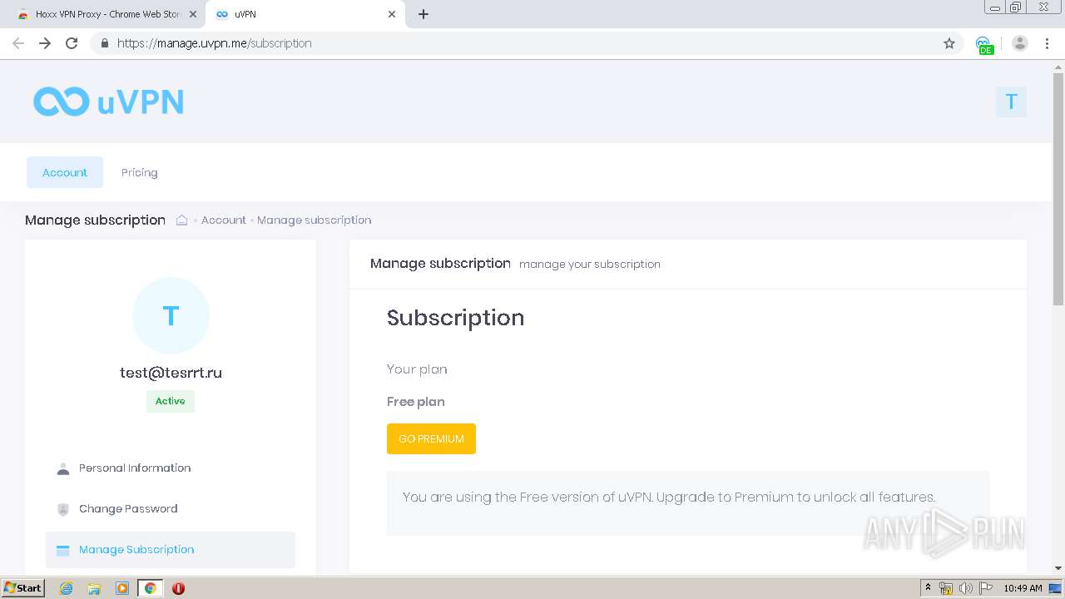The height and width of the screenshot is (599, 1065).
Task: Open the VPN extension icon marked DE
Action: [984, 44]
